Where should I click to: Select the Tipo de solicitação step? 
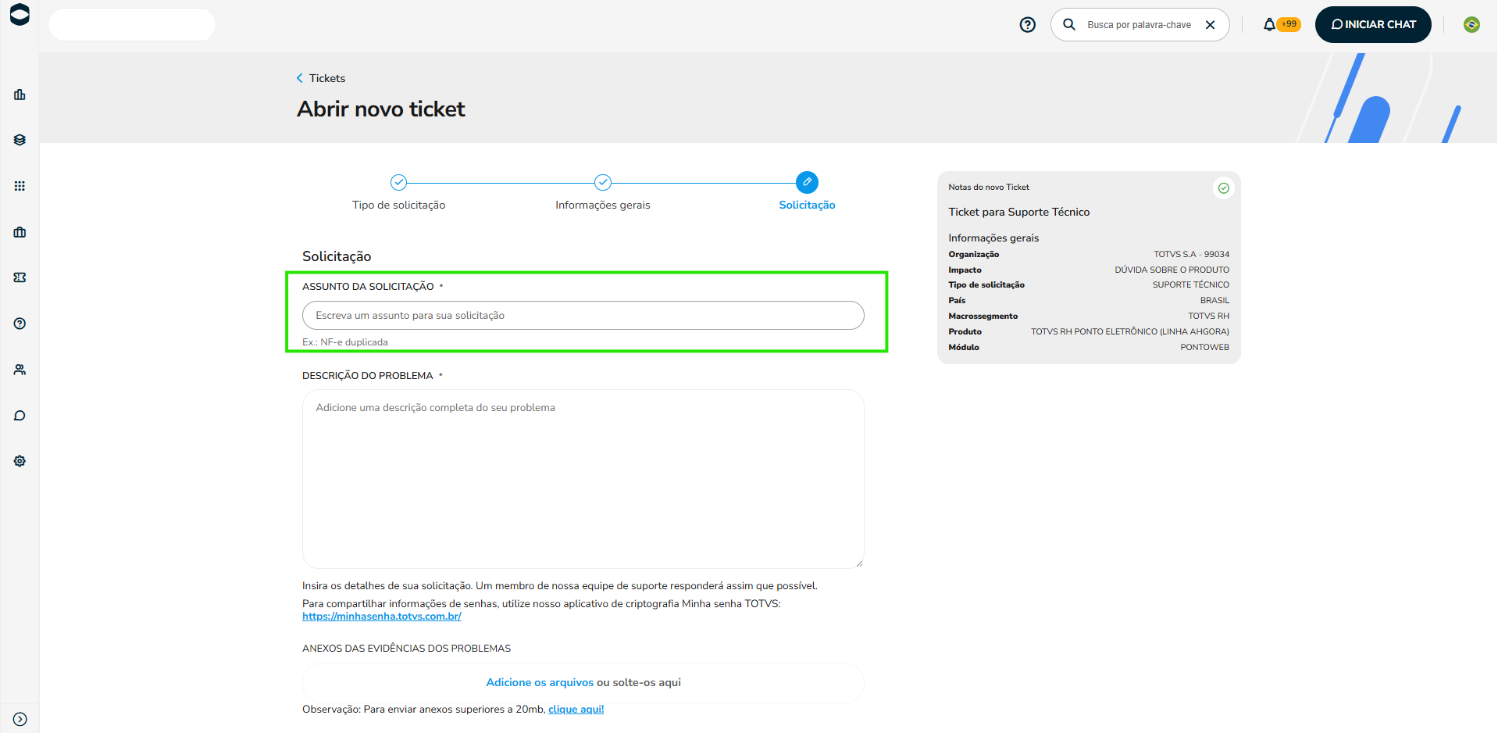398,192
